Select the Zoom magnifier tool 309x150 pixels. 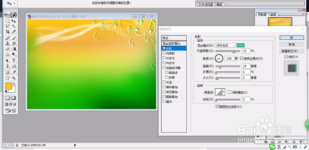[14, 77]
